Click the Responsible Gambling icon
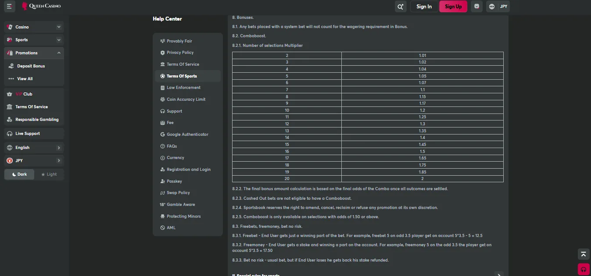 [10, 120]
